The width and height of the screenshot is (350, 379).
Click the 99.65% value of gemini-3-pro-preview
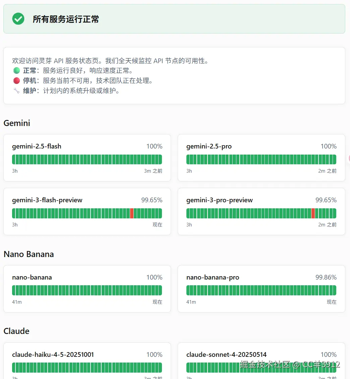click(x=326, y=200)
